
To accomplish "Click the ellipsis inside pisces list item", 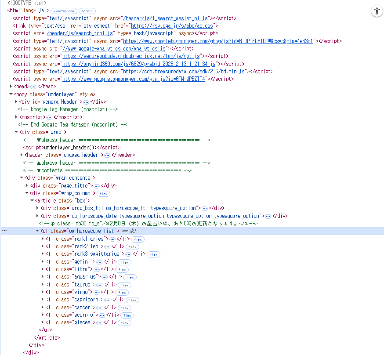I will [99, 323].
